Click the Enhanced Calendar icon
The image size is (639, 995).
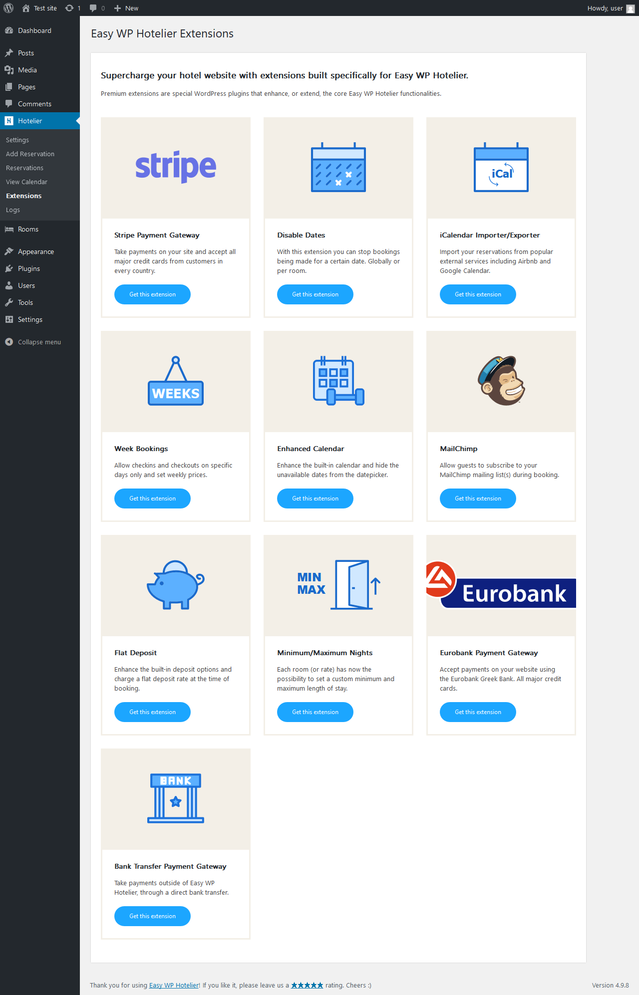tap(338, 381)
